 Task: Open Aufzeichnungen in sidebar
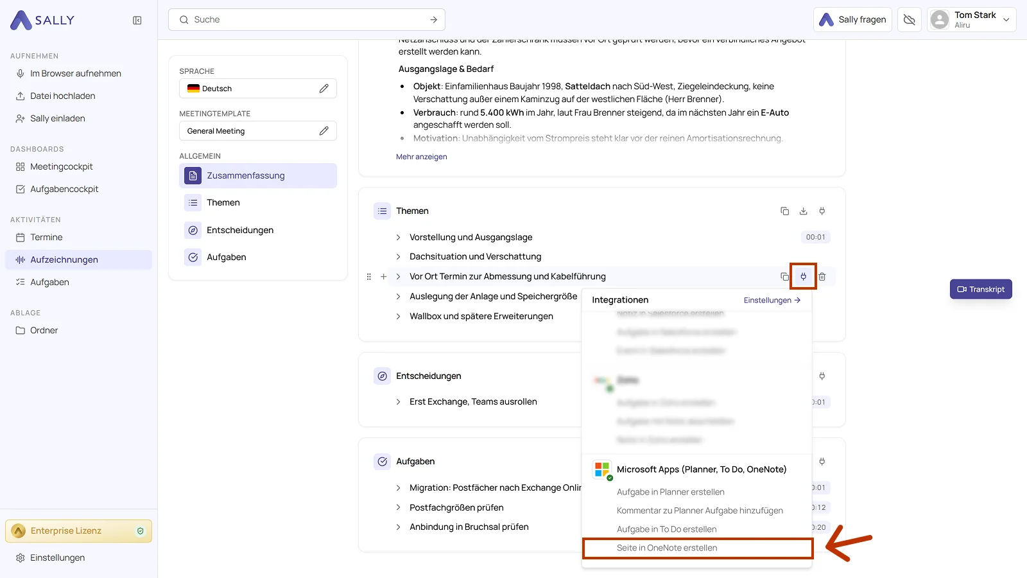(78, 260)
